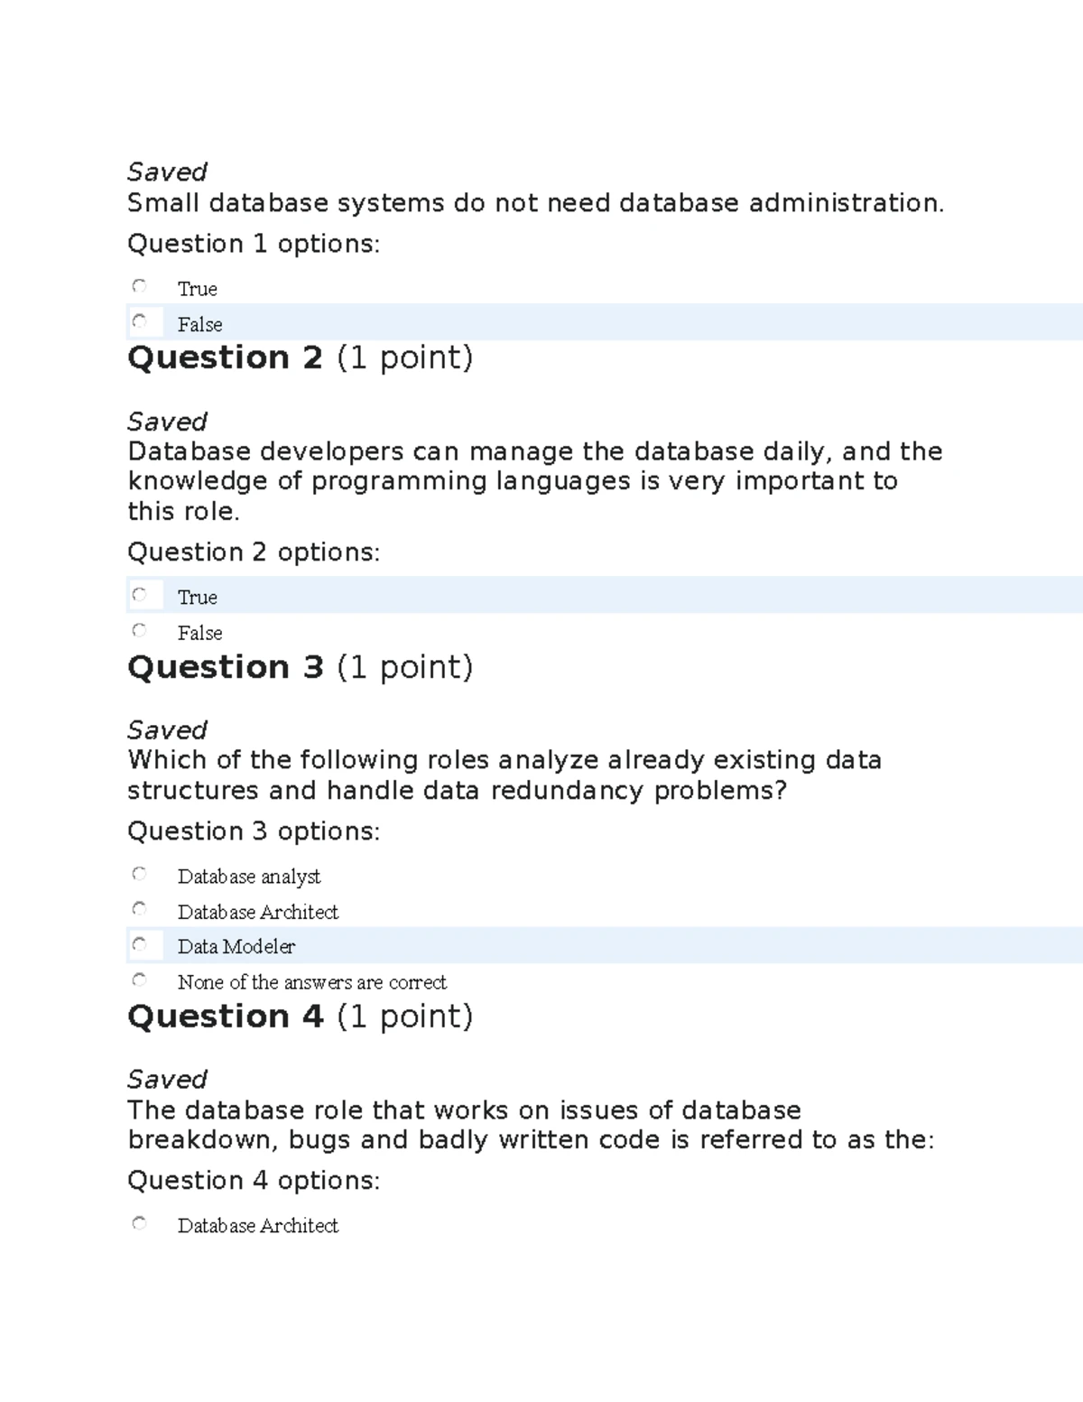Click the highlighted False answer row
The width and height of the screenshot is (1083, 1402).
pos(605,322)
